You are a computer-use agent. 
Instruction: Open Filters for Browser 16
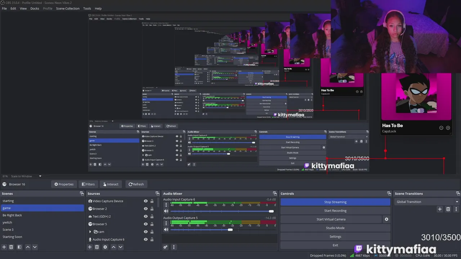coord(88,184)
